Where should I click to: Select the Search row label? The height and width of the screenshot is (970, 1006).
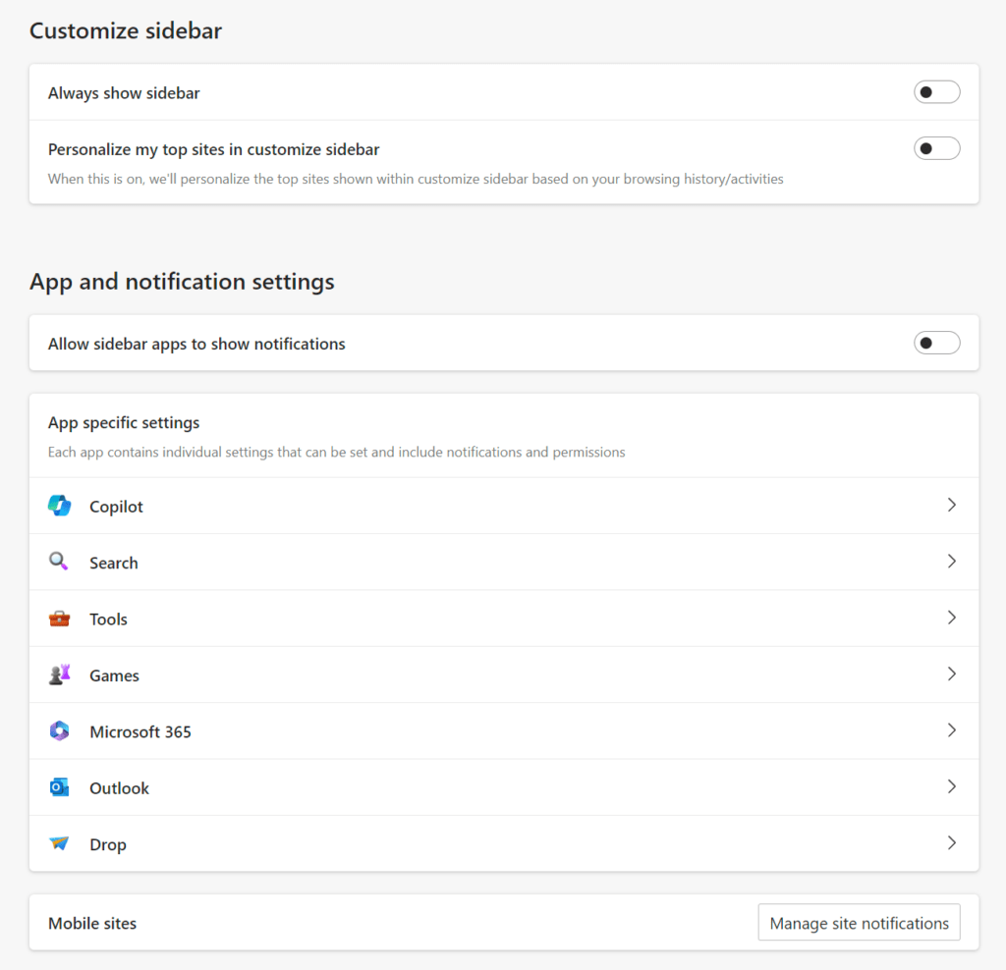click(x=114, y=563)
